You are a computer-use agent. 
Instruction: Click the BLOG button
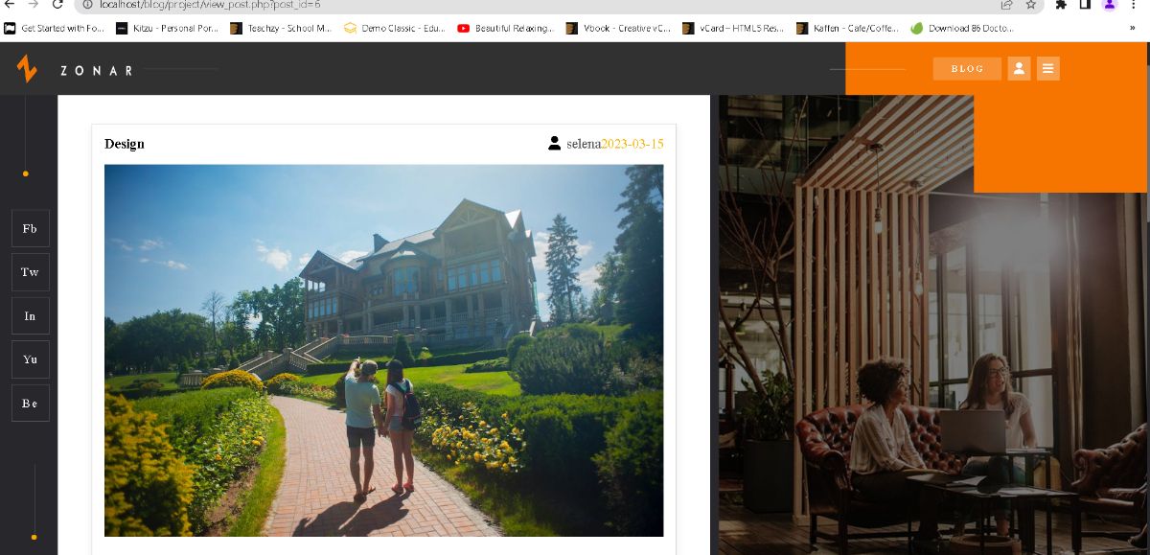(x=967, y=69)
